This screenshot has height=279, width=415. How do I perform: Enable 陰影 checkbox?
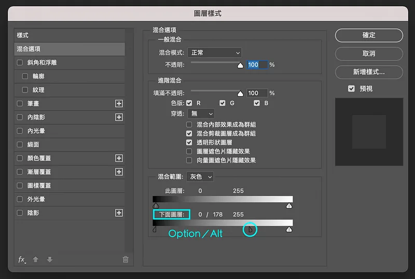click(20, 213)
